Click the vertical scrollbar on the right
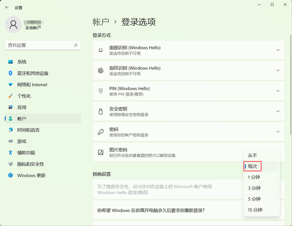This screenshot has height=226, width=292. (x=291, y=85)
